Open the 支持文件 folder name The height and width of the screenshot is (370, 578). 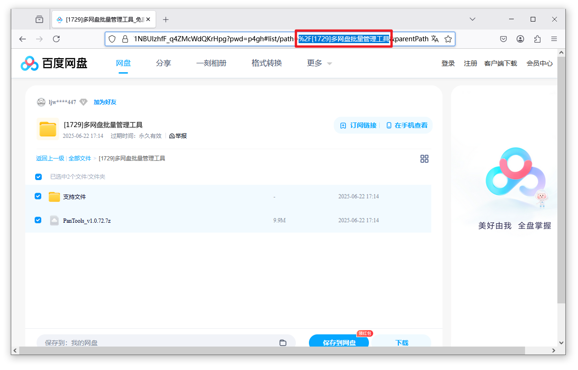point(75,197)
